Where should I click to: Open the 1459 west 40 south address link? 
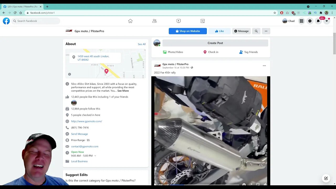[x=93, y=58]
